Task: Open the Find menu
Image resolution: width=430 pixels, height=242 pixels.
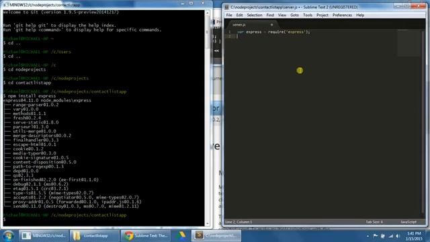Action: click(270, 15)
